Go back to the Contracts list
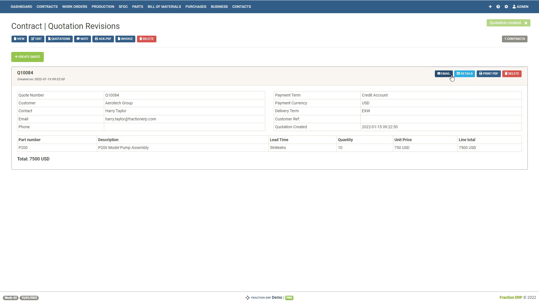The image size is (539, 303). point(514,39)
